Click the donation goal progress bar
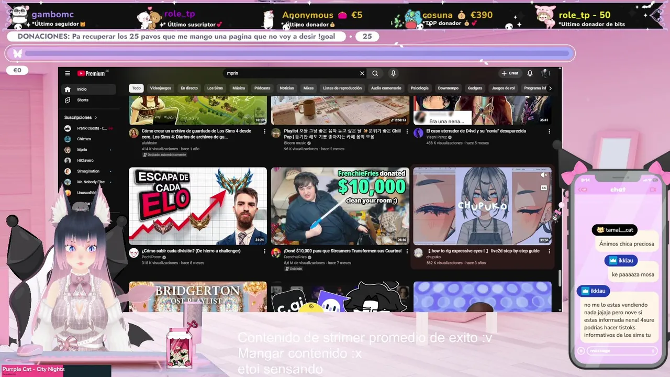This screenshot has width=670, height=377. click(296, 53)
